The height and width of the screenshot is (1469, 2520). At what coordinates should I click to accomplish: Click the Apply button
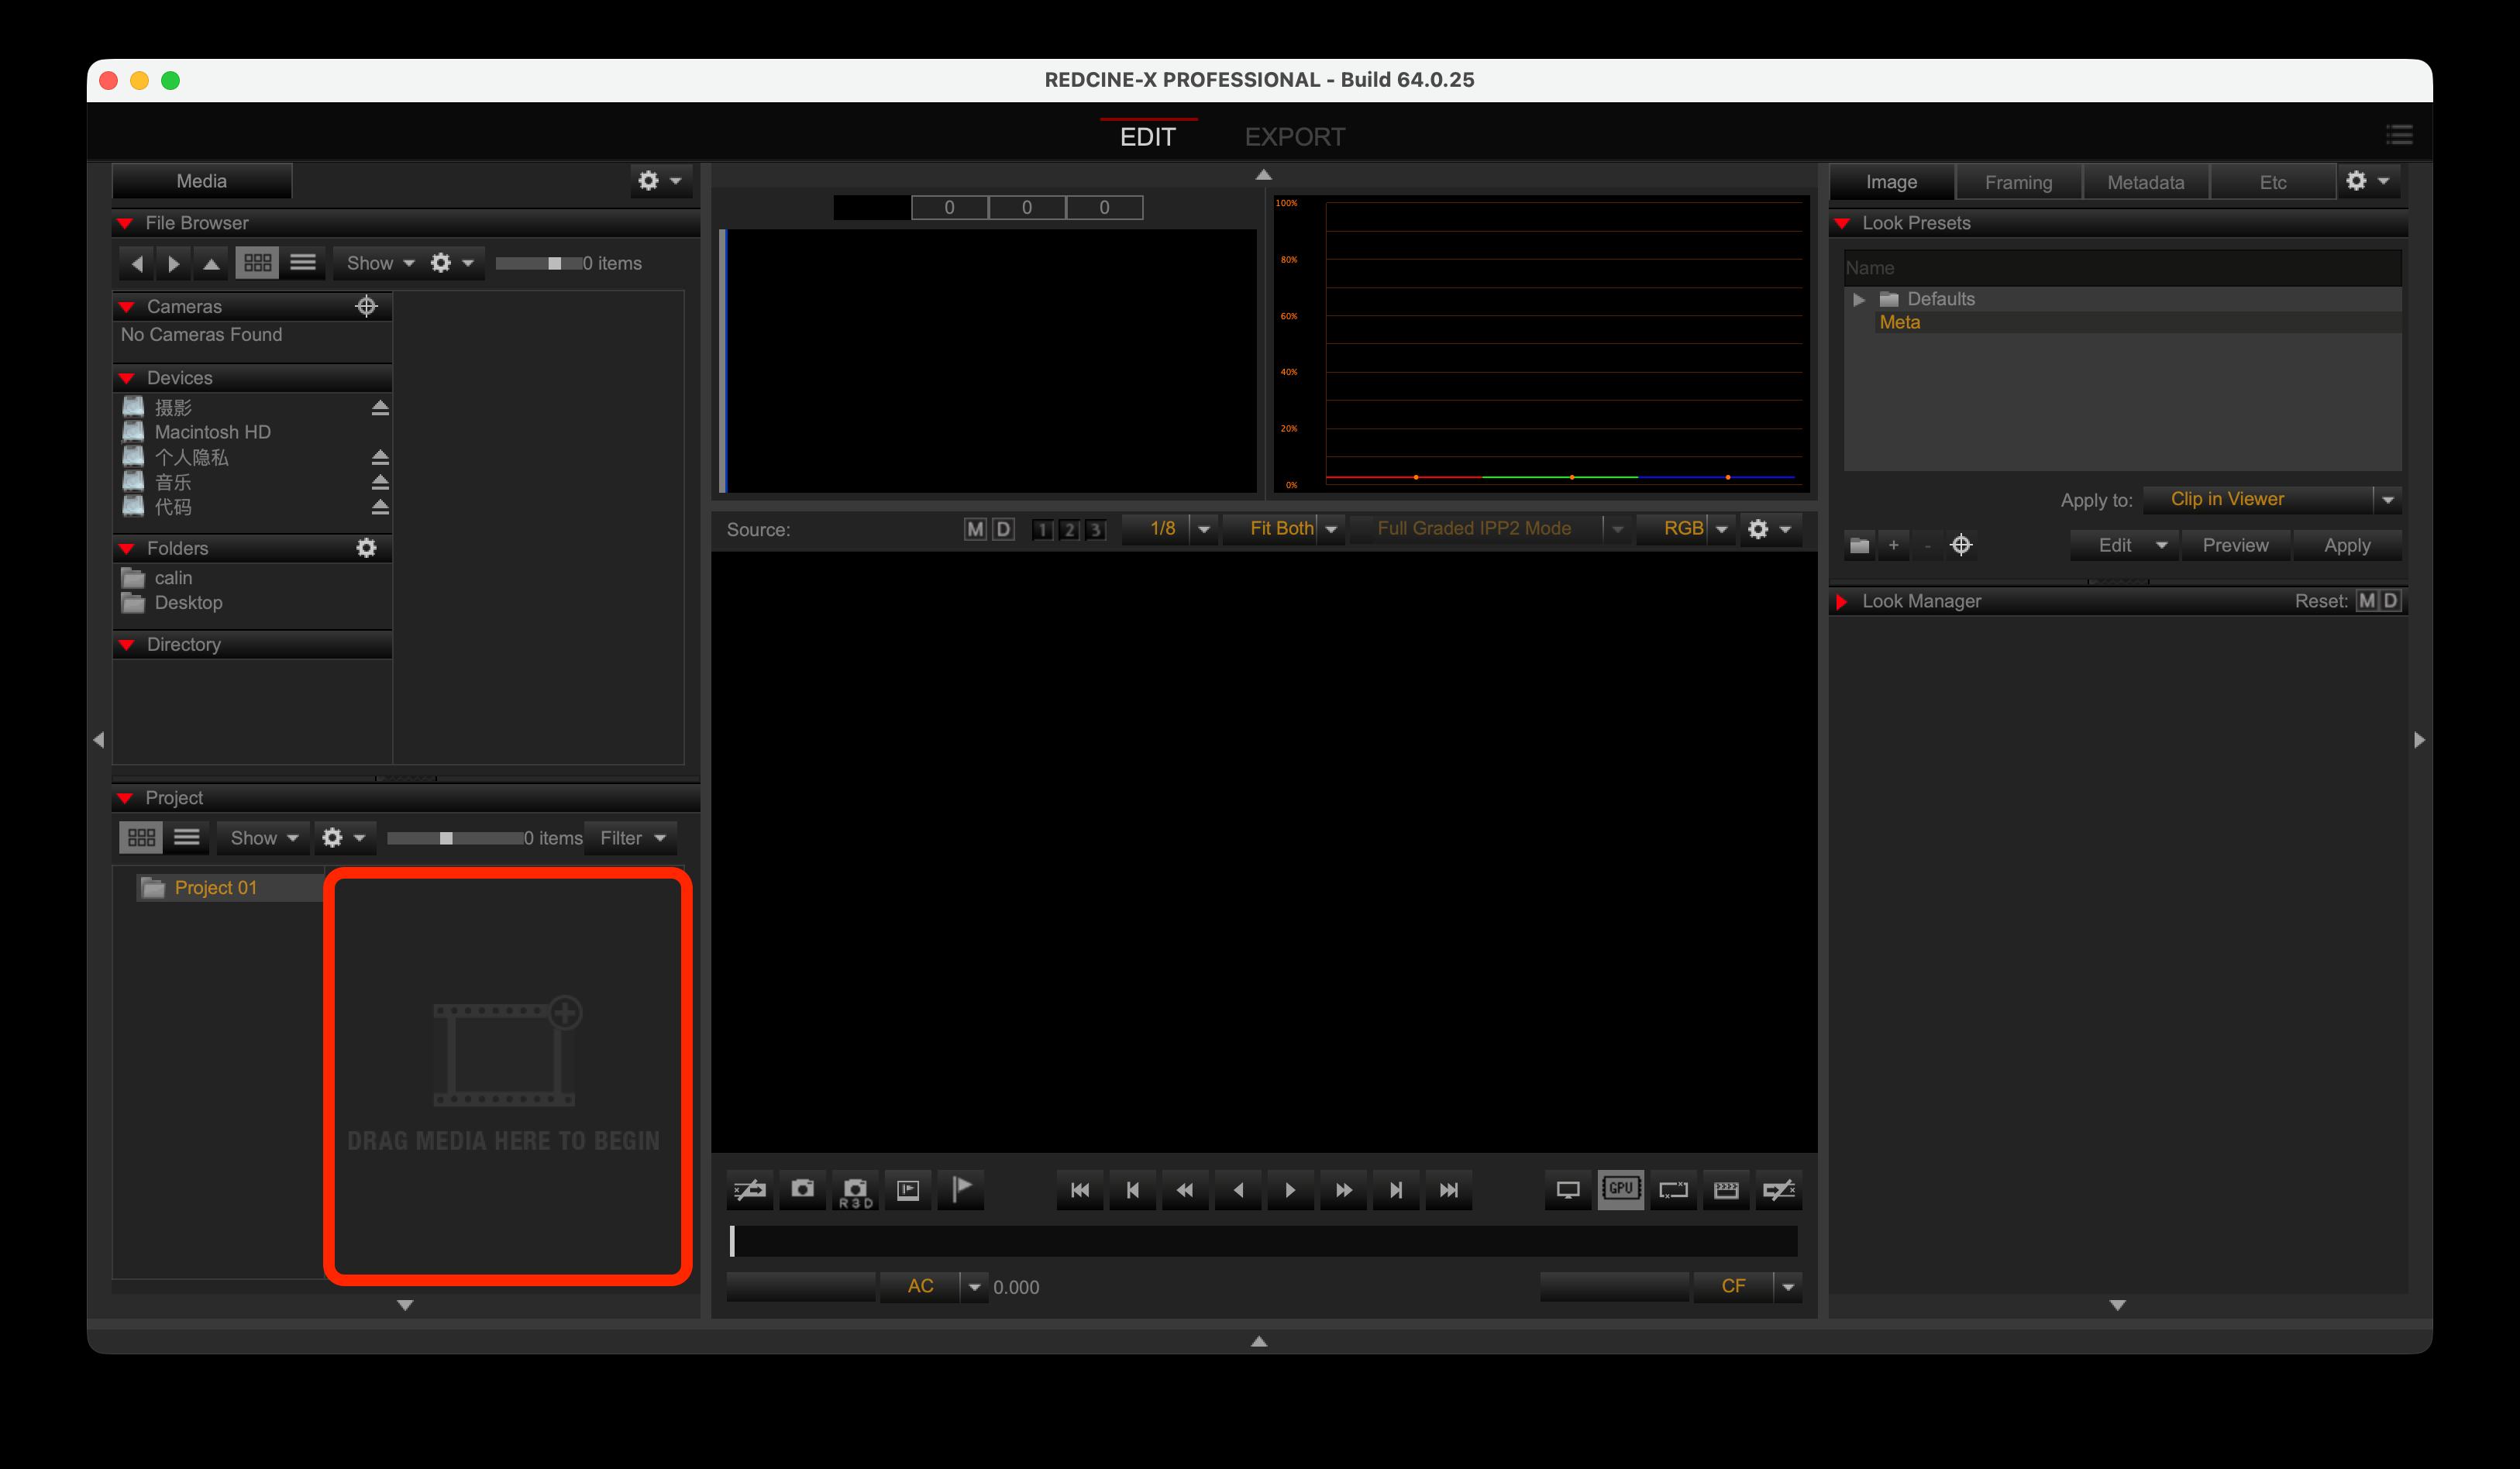(x=2346, y=545)
